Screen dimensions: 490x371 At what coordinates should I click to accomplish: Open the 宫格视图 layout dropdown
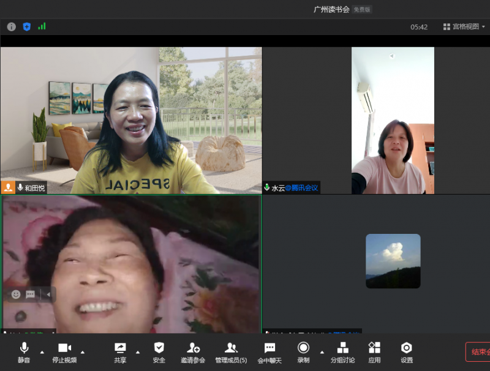tap(464, 27)
